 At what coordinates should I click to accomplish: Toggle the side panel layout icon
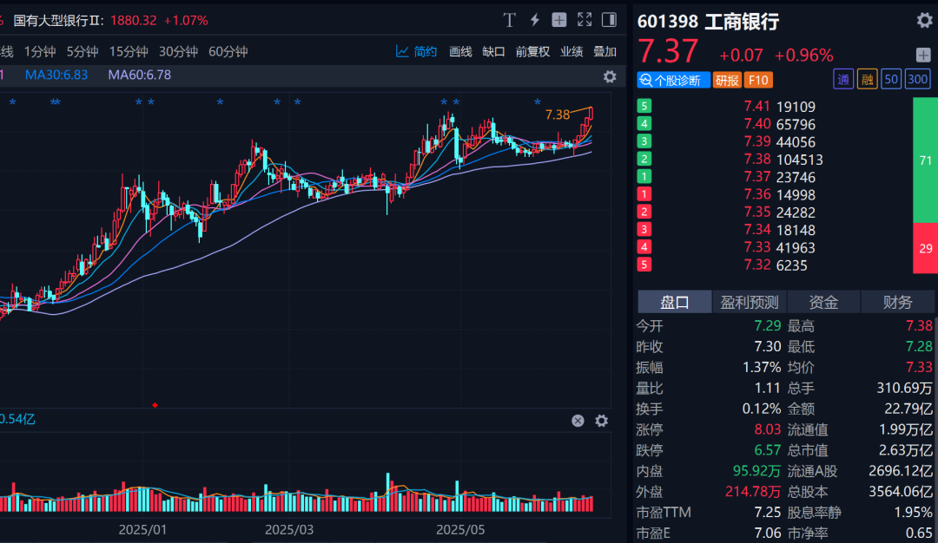pos(609,19)
